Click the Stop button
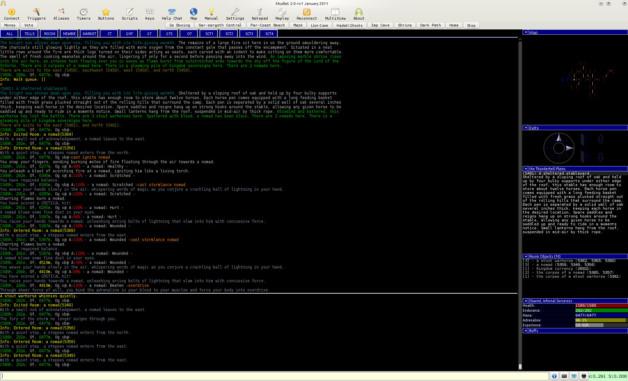This screenshot has width=628, height=381. point(471,25)
